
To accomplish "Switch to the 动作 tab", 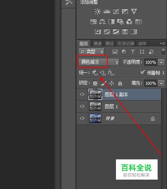I will coord(142,43).
